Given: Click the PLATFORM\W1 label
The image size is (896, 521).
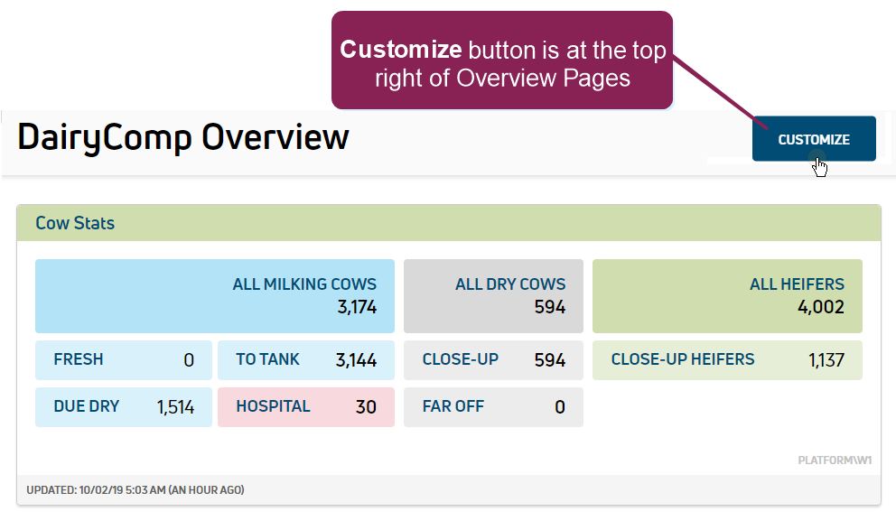Looking at the screenshot, I should 835,461.
